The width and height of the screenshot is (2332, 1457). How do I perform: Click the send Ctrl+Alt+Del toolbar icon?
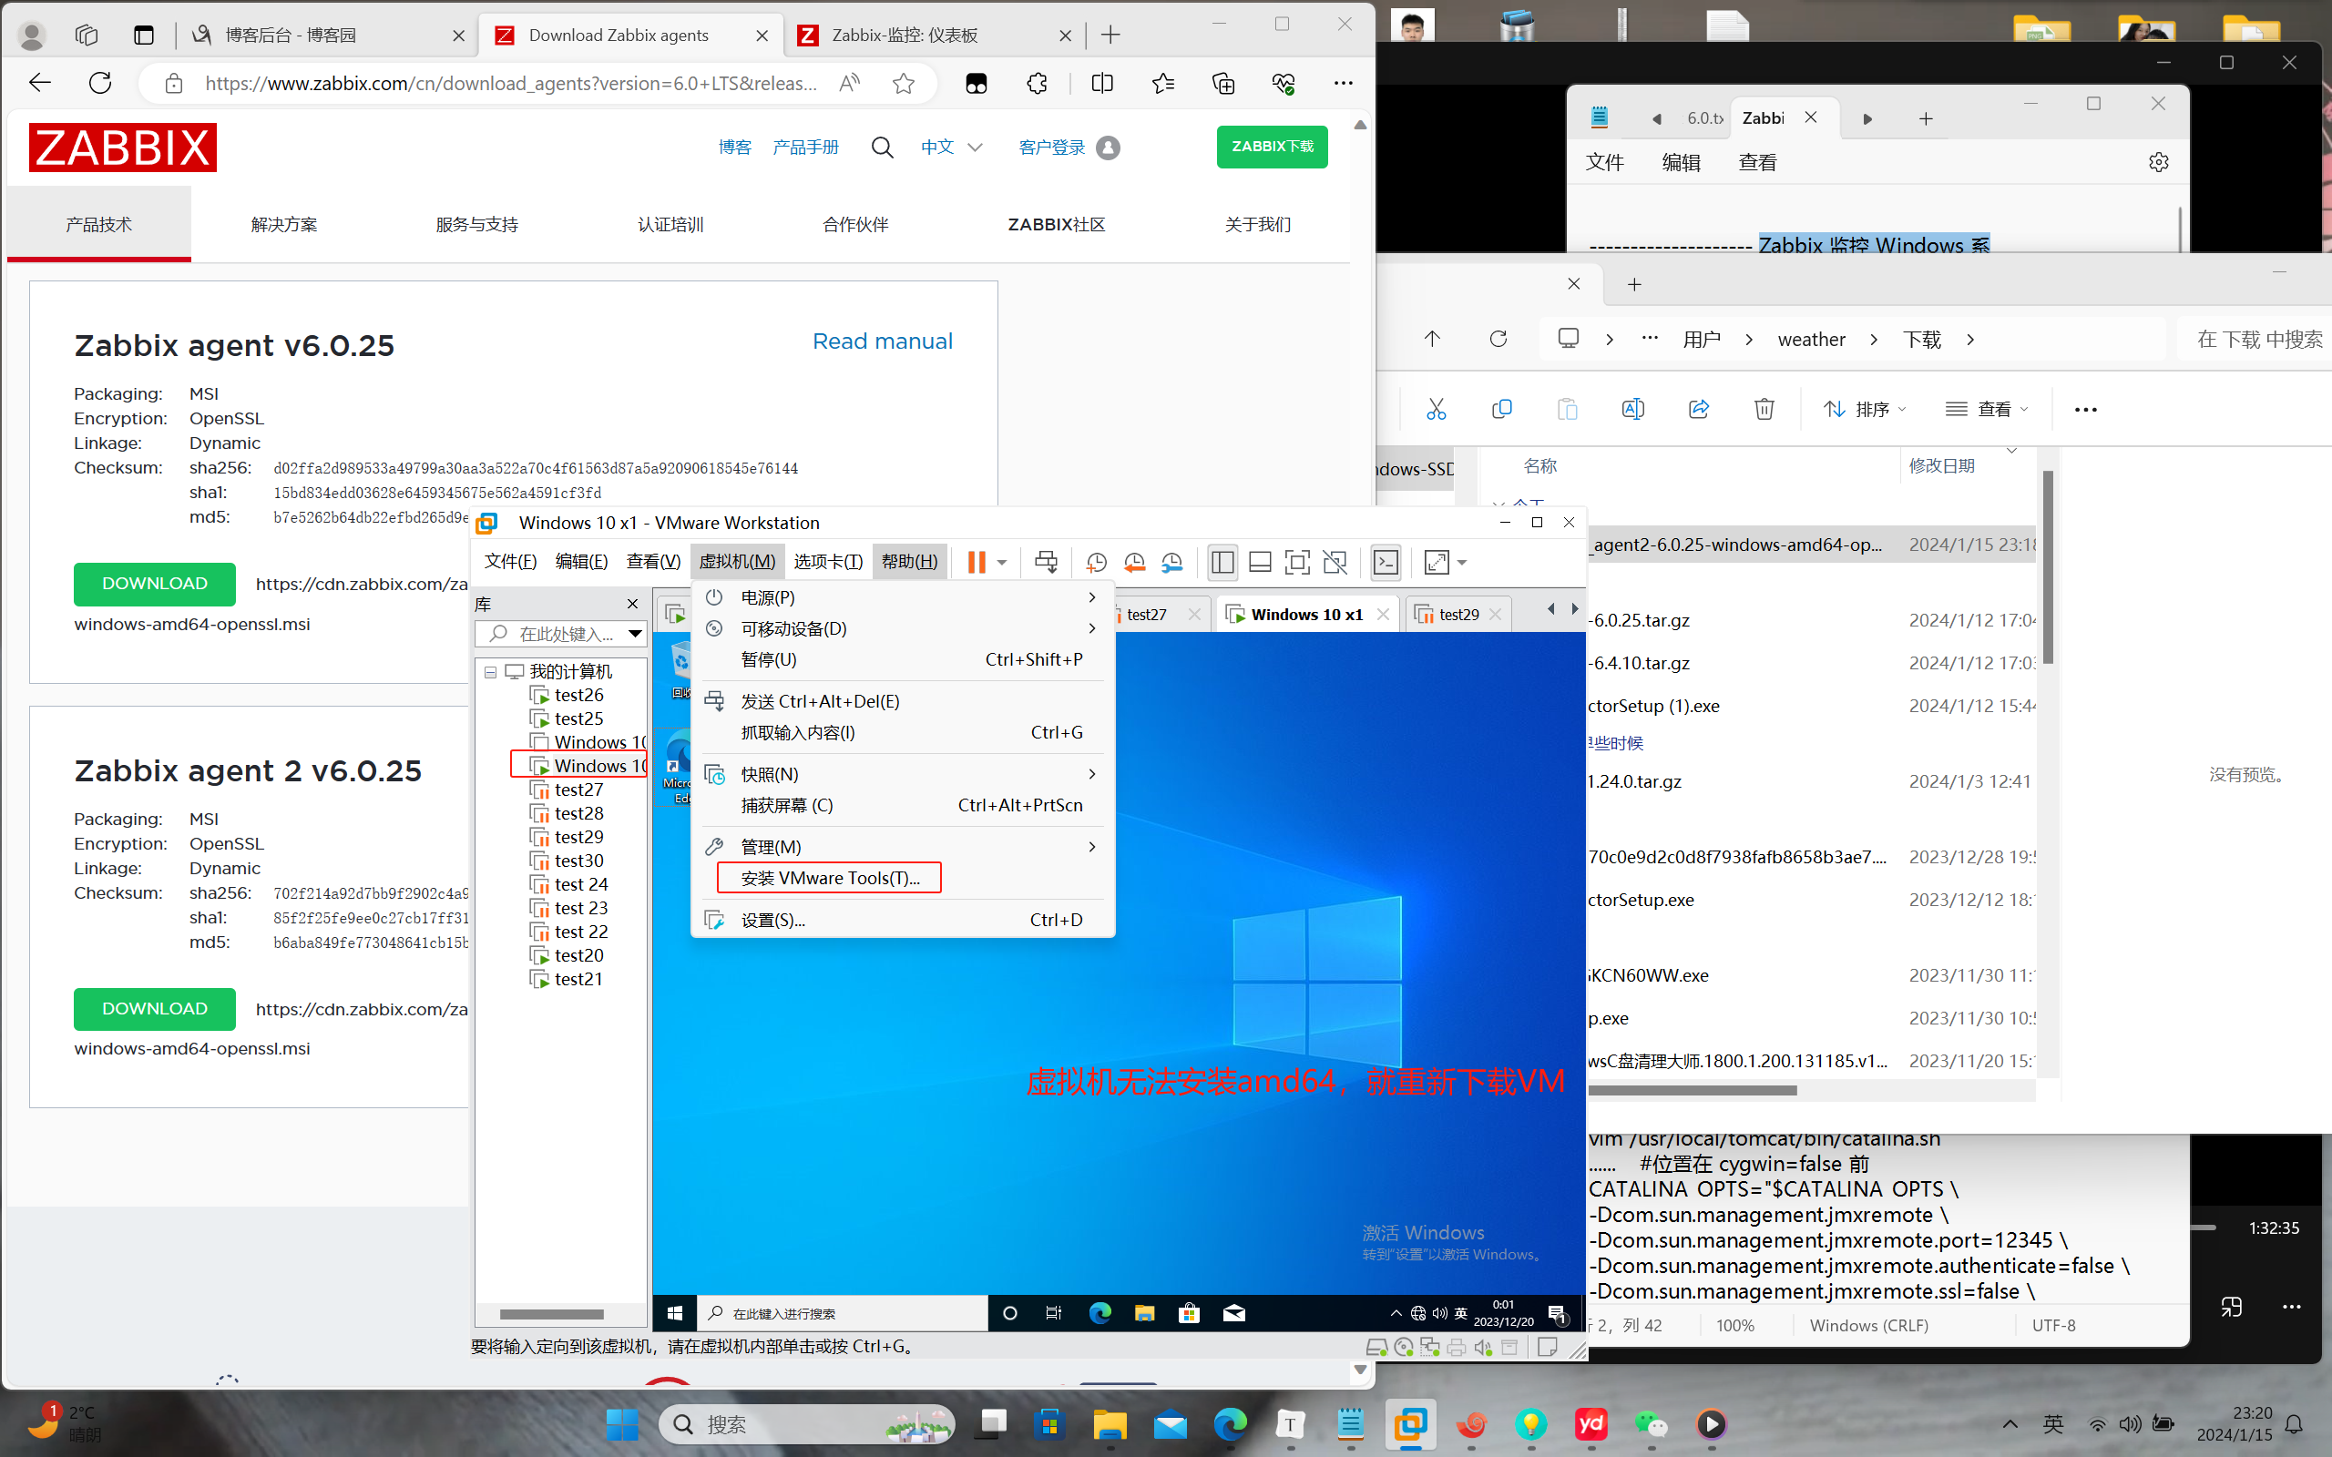1046,562
